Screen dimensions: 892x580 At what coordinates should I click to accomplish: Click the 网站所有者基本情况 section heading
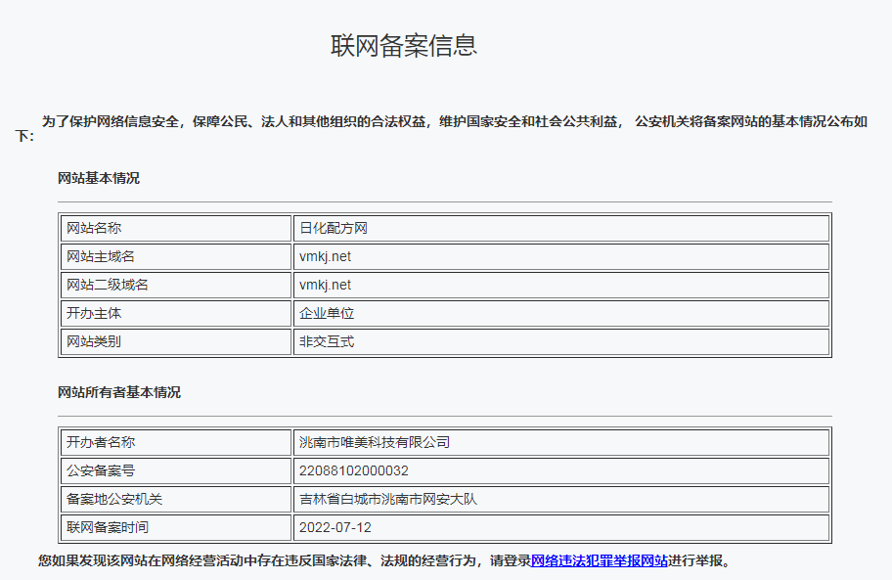point(119,392)
